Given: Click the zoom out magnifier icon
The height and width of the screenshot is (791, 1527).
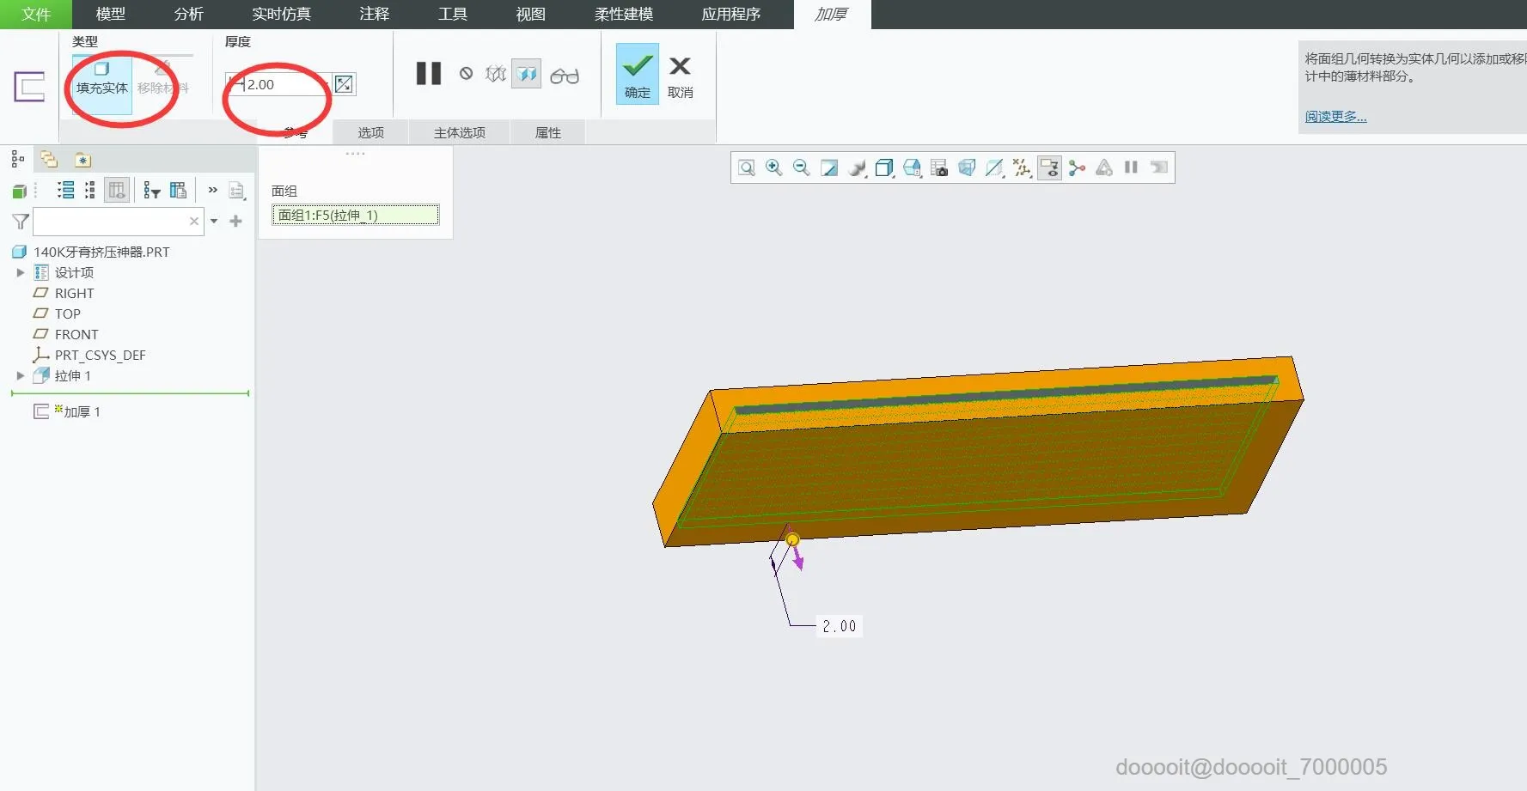Looking at the screenshot, I should click(x=801, y=167).
